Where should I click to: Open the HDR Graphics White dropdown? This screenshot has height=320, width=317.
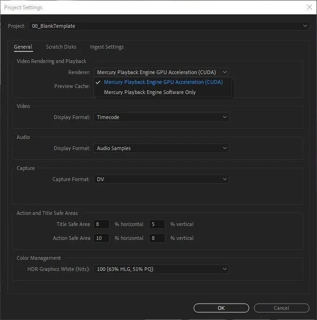pos(161,269)
